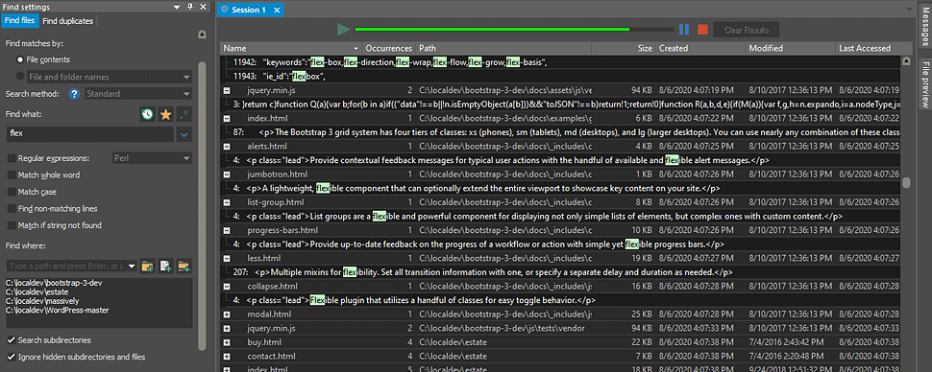The width and height of the screenshot is (932, 372).
Task: Close the Find settings panel
Action: point(203,7)
